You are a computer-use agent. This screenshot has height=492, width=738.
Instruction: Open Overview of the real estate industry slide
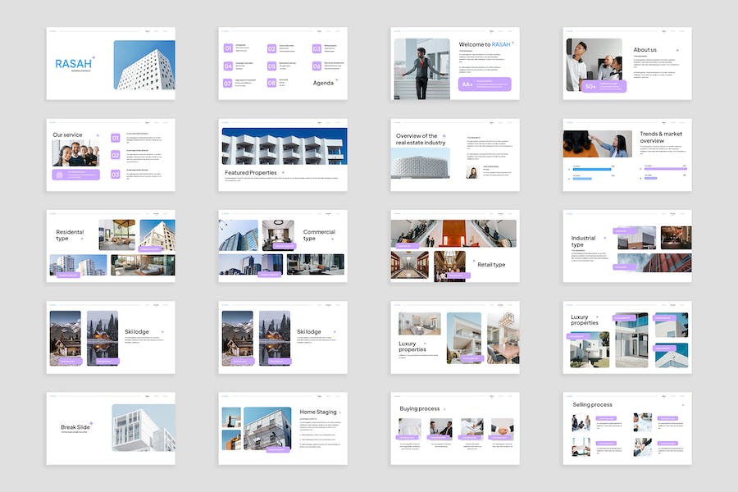[455, 155]
